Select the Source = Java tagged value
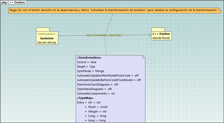The width and height of the screenshot is (224, 123). click(x=87, y=62)
